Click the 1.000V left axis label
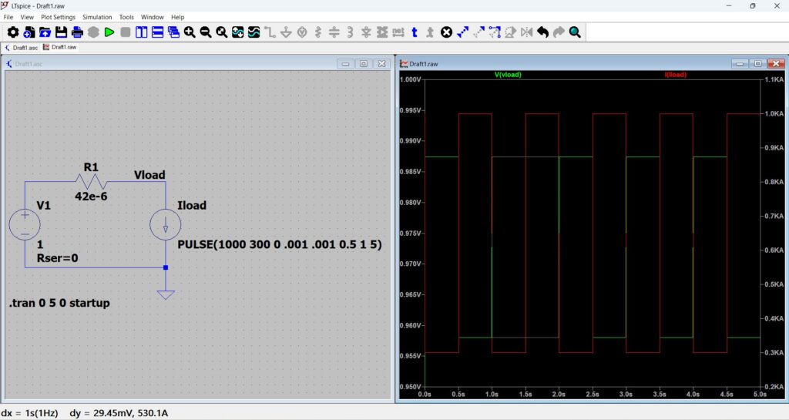The image size is (789, 420). click(x=410, y=79)
